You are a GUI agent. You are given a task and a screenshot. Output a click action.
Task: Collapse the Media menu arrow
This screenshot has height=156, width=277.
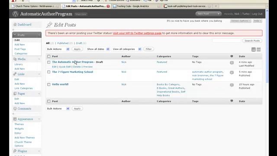(39, 59)
